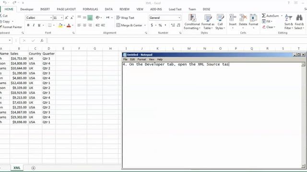Click AutoSum button
The image size is (307, 172).
[271, 16]
